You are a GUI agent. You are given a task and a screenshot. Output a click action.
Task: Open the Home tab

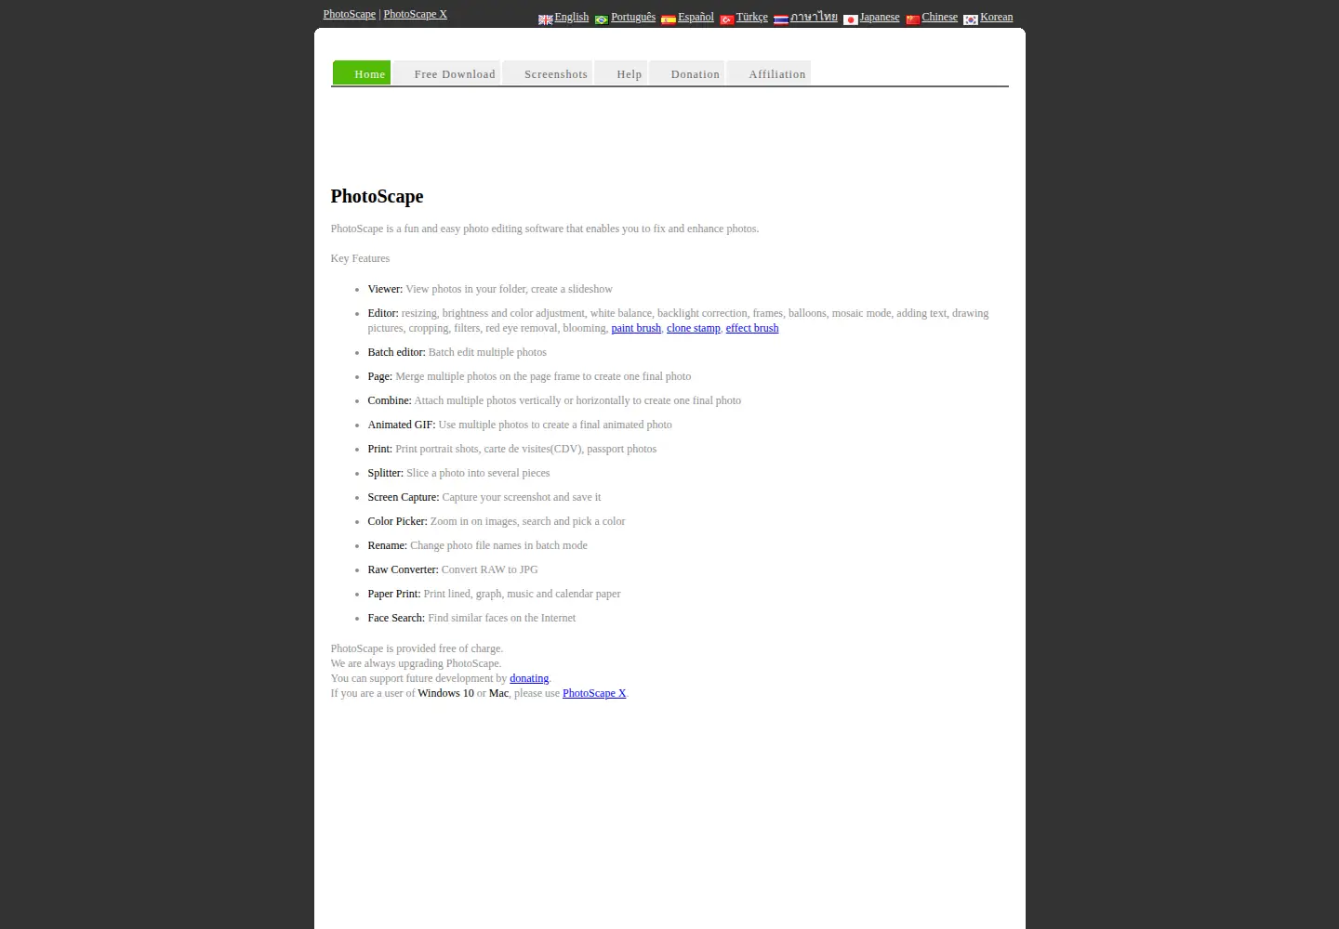[x=362, y=73]
